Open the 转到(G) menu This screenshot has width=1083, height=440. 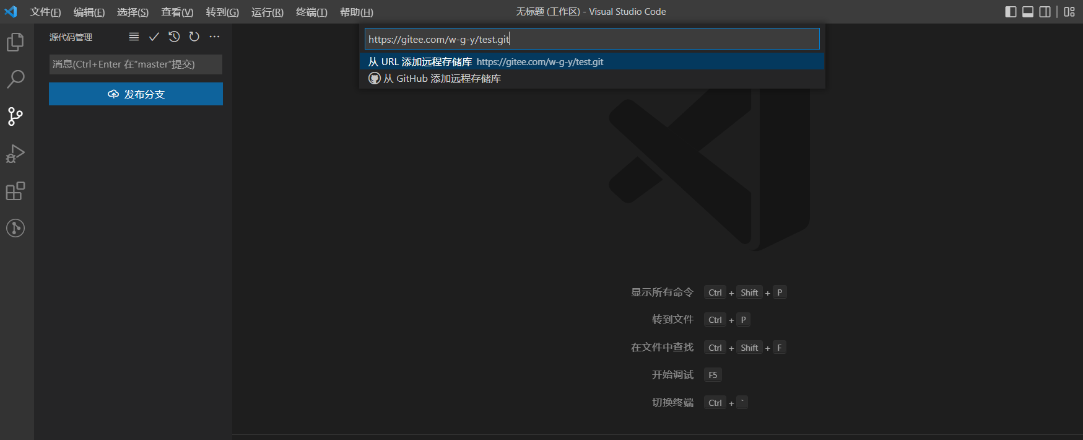pos(222,12)
